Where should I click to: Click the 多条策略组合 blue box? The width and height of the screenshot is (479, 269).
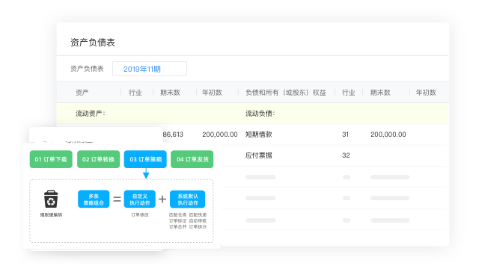pos(94,200)
